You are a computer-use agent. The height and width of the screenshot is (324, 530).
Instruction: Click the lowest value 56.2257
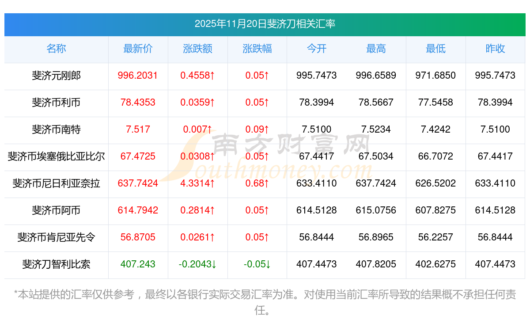(x=435, y=237)
